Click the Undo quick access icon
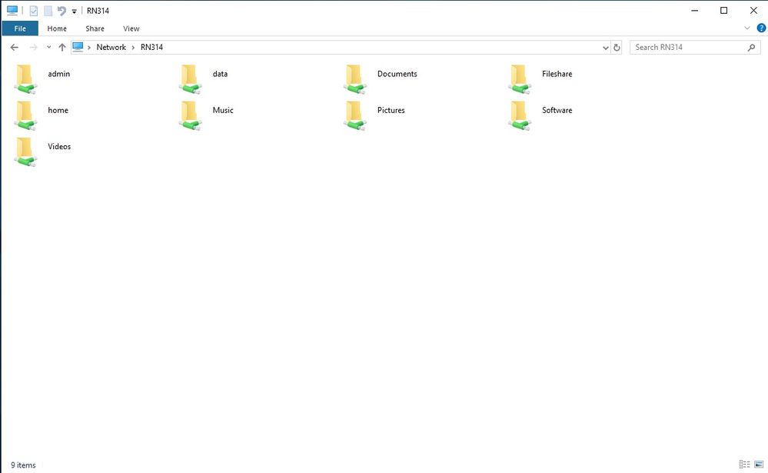This screenshot has height=473, width=768. pos(62,11)
